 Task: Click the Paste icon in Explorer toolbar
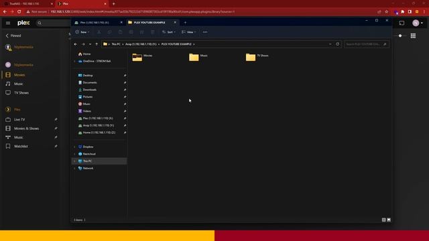121,32
